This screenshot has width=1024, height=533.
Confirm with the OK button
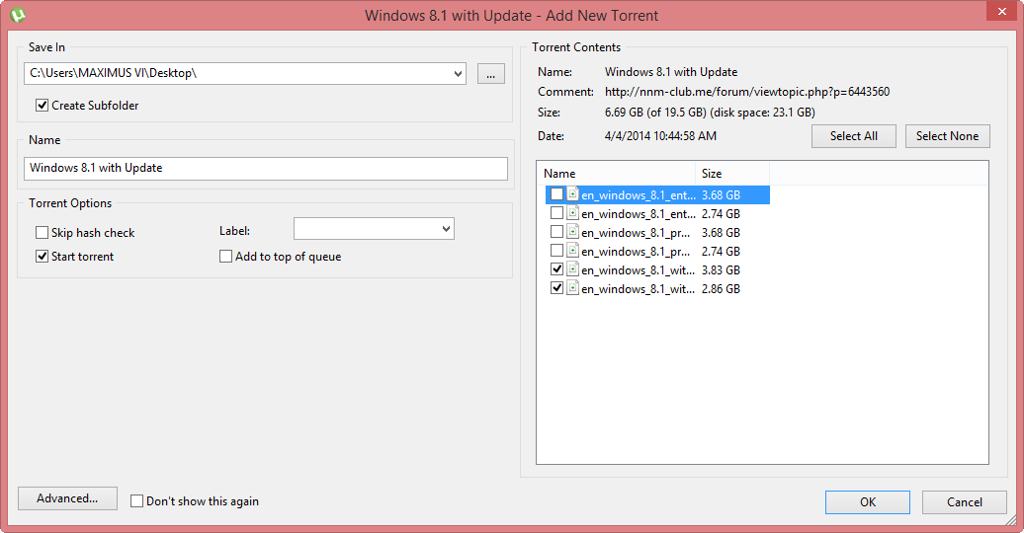pyautogui.click(x=867, y=502)
